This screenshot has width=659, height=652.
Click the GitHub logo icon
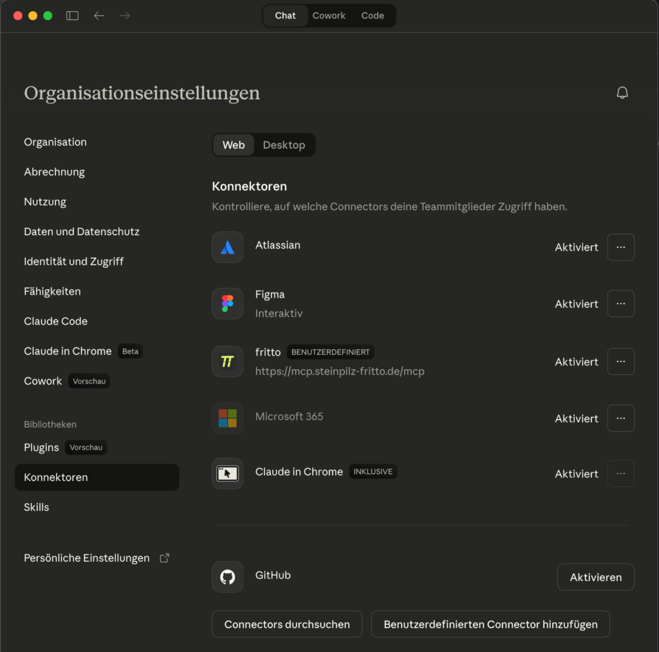coord(227,577)
